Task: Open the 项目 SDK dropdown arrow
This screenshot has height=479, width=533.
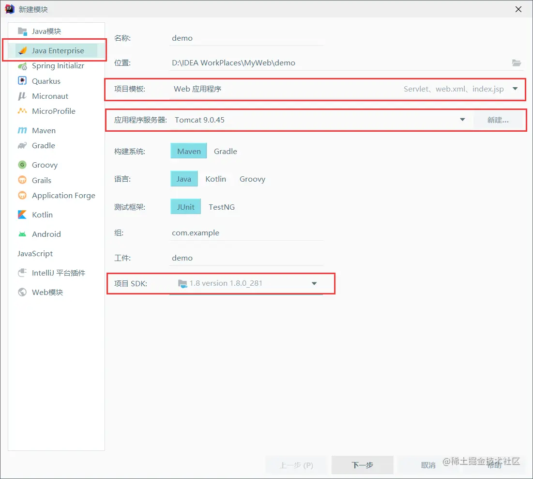Action: click(314, 283)
